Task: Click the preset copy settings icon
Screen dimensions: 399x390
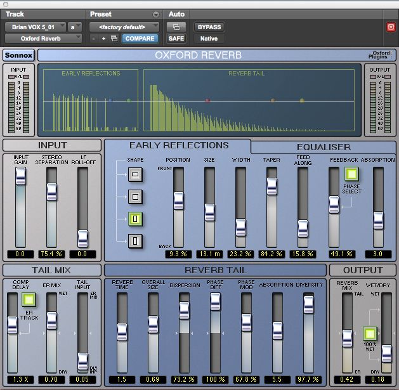Action: point(114,39)
